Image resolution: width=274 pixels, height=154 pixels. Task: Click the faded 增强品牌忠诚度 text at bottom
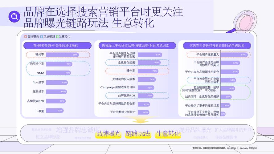click(x=78, y=129)
